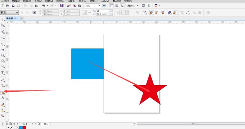Open the more blend options flyout
The image size is (245, 129).
click(182, 13)
